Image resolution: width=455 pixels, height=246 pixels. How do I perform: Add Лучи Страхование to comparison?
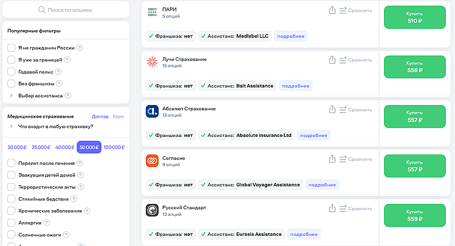click(x=356, y=60)
